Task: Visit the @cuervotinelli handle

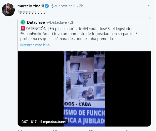Action: 63,6
